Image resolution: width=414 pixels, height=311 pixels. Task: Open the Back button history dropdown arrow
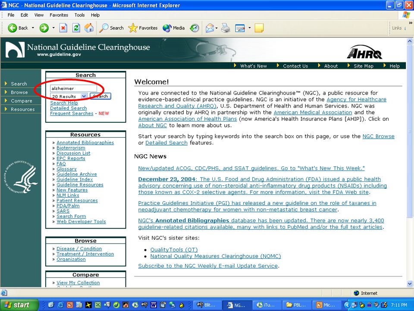click(x=33, y=28)
